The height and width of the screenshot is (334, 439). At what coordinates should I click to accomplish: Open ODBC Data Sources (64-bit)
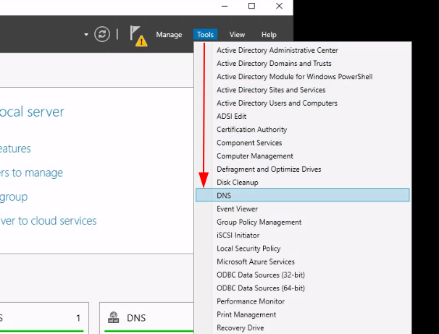(x=303, y=288)
